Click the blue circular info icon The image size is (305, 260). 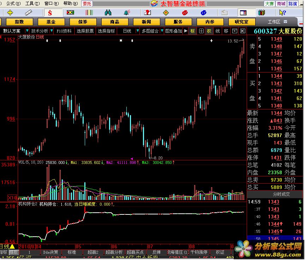pos(203,13)
